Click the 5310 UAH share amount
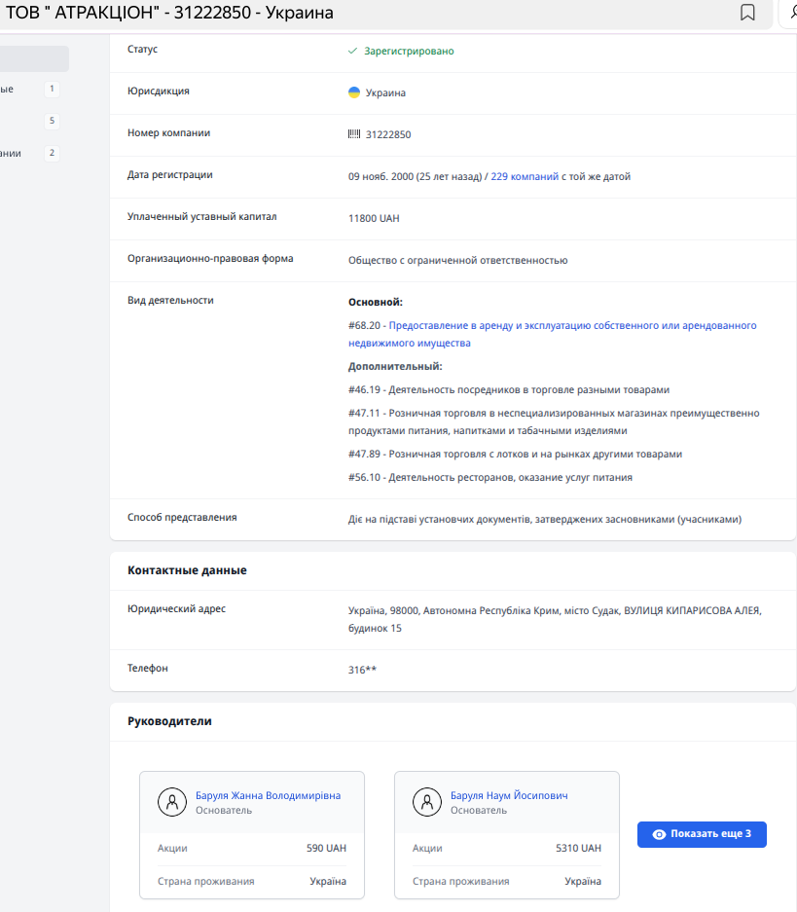Viewport: 797px width, 912px height. [578, 848]
